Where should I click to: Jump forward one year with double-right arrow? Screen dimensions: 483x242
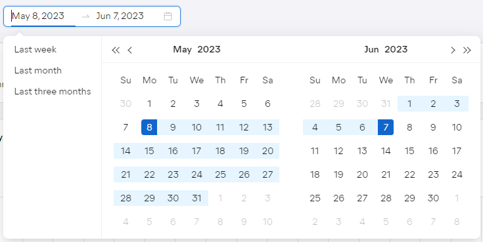(x=467, y=50)
